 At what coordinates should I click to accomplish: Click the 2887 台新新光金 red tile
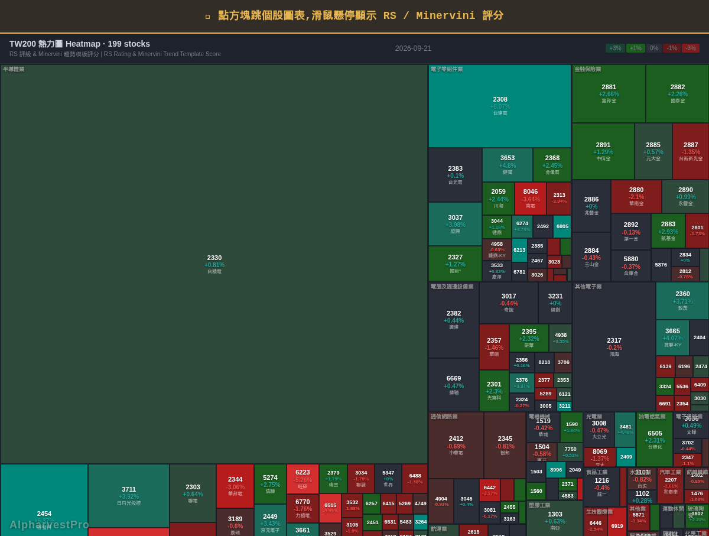691,151
